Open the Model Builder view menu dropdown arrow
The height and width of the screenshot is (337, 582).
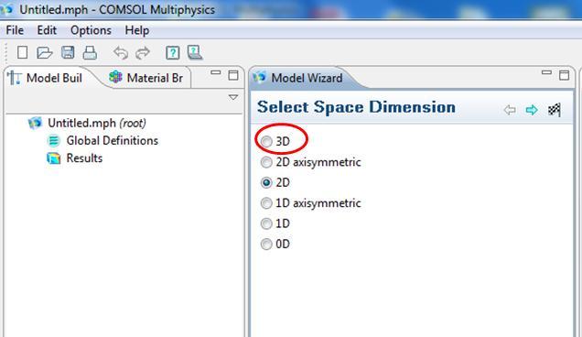pos(233,97)
